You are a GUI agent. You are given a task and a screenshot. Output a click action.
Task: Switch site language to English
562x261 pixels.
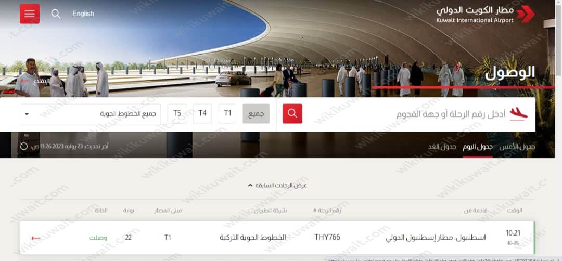tap(83, 14)
